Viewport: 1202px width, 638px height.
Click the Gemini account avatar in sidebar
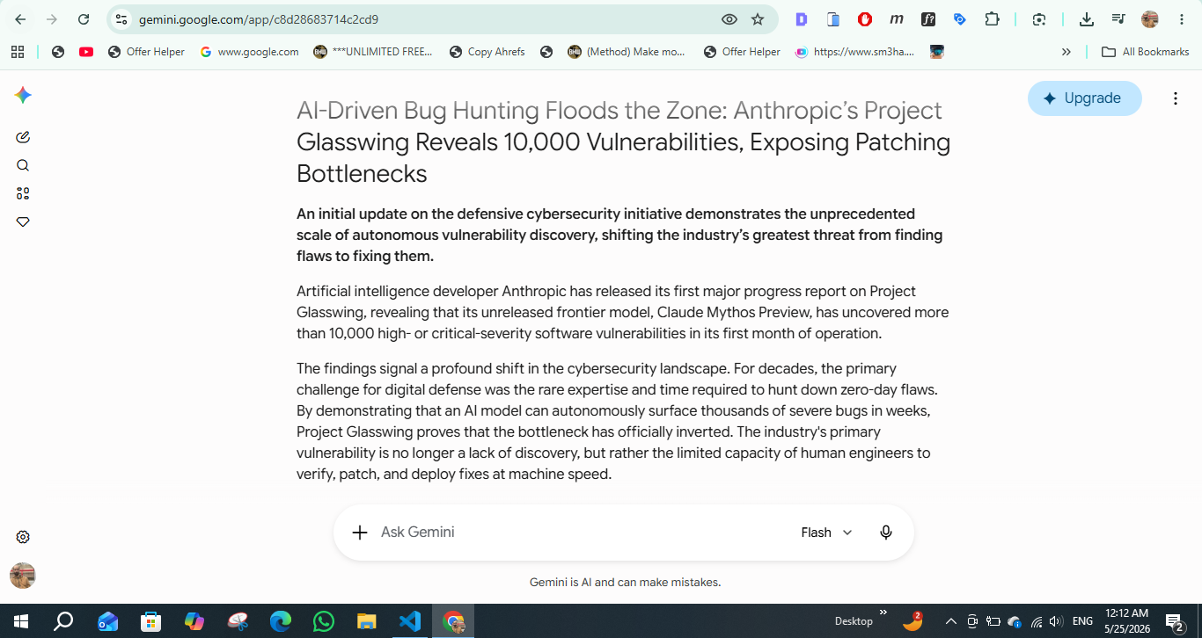23,576
